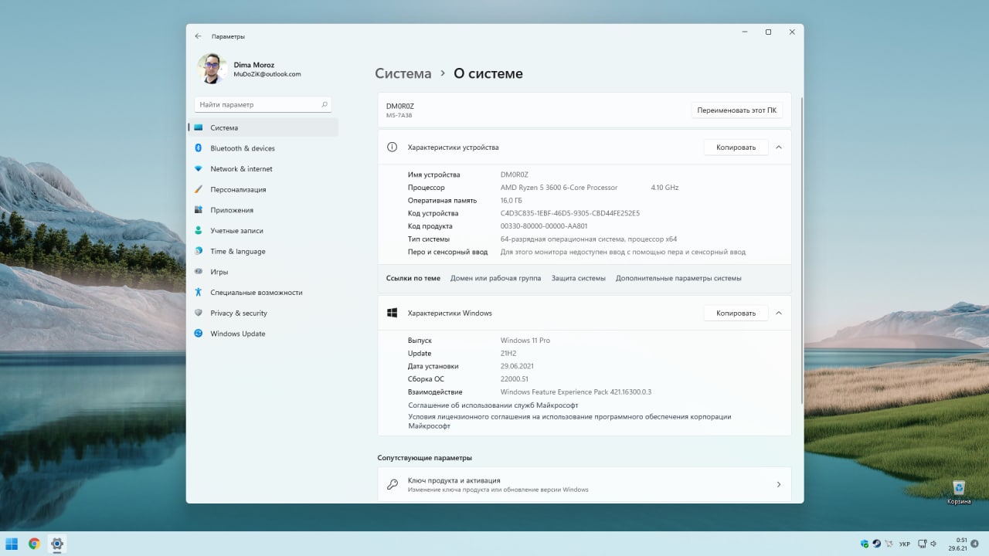Screen dimensions: 989x556
Task: Open the Система category icon in sidebar
Action: point(199,127)
